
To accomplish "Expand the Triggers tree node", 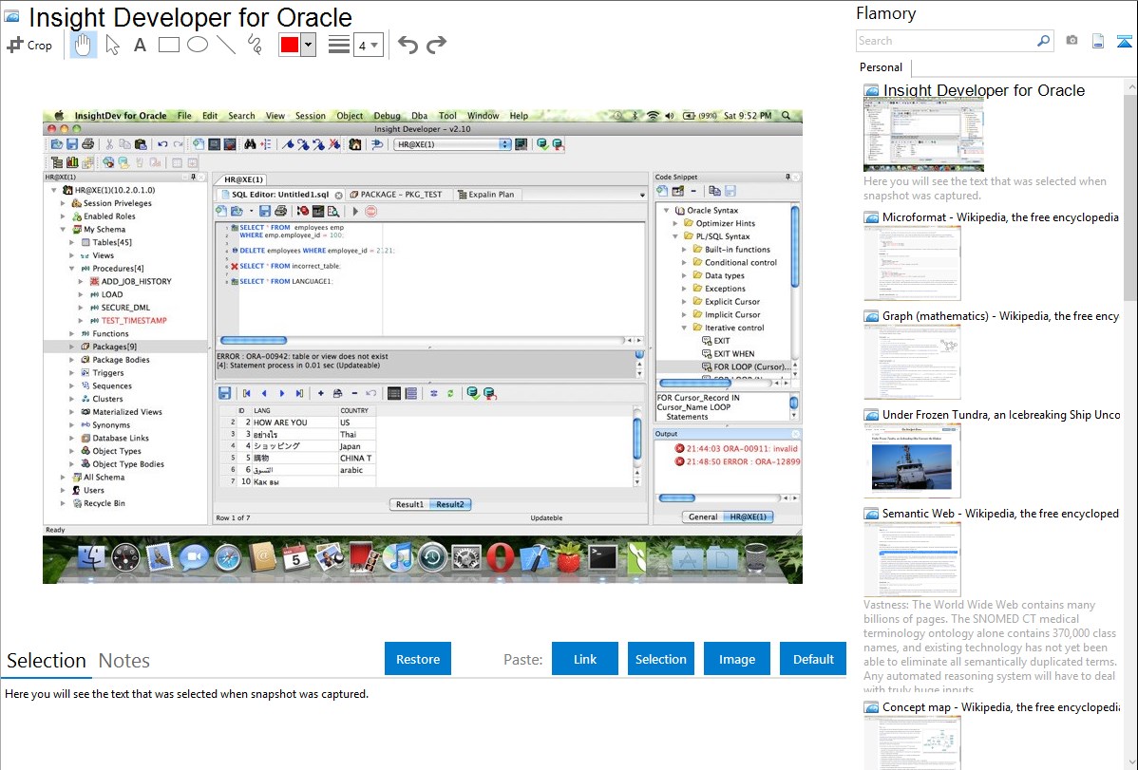I will 72,373.
